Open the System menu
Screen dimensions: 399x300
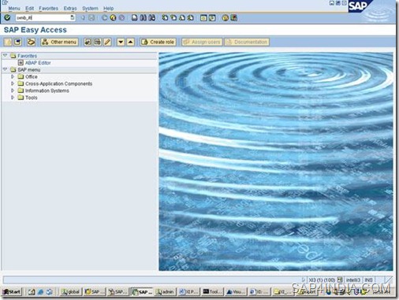coord(90,9)
